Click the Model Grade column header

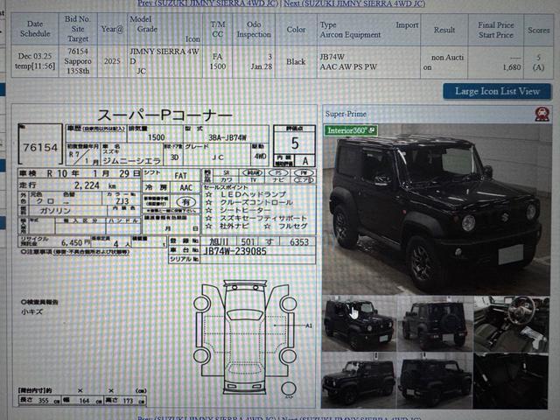tap(164, 29)
